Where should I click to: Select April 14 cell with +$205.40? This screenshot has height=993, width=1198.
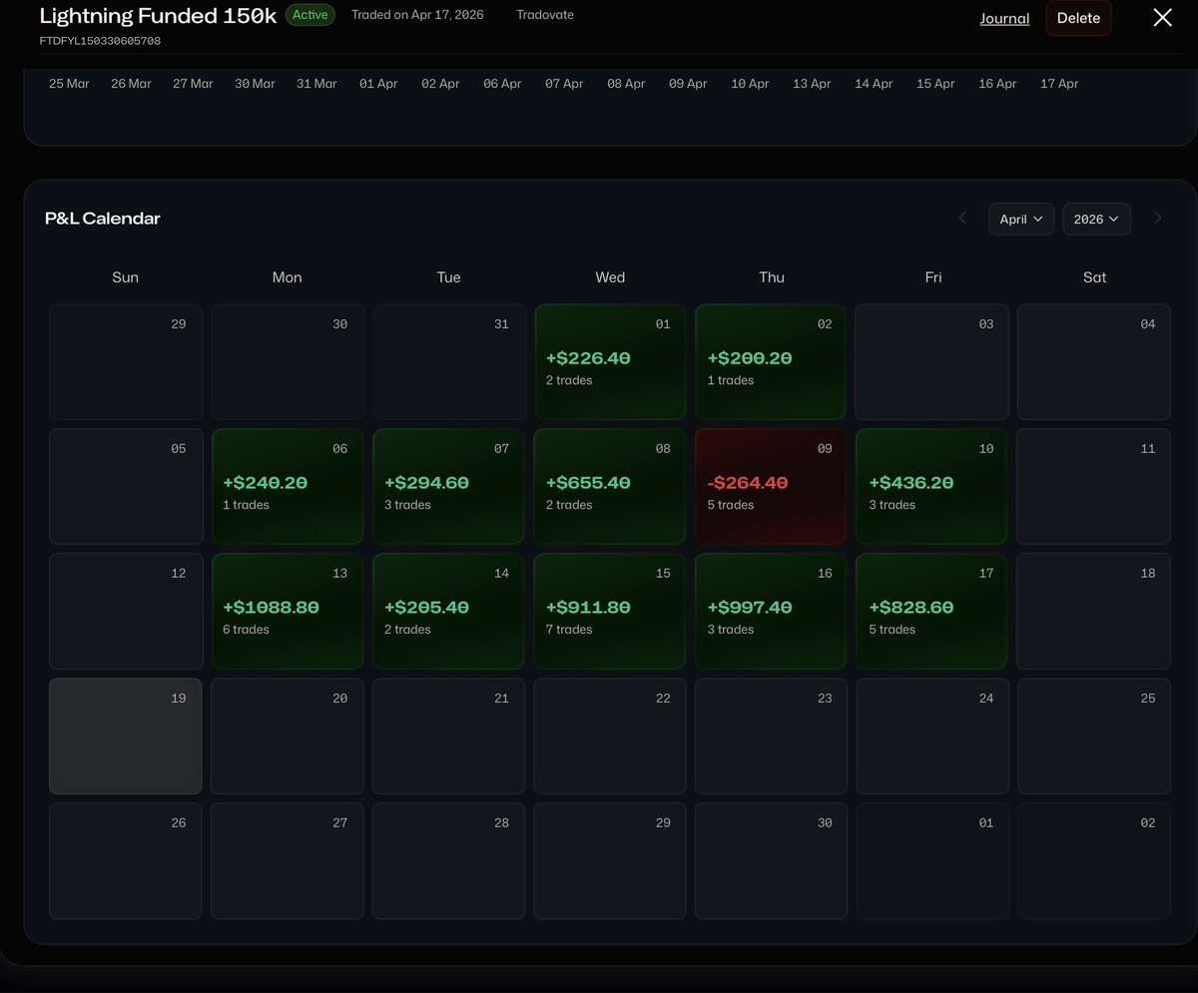click(448, 612)
